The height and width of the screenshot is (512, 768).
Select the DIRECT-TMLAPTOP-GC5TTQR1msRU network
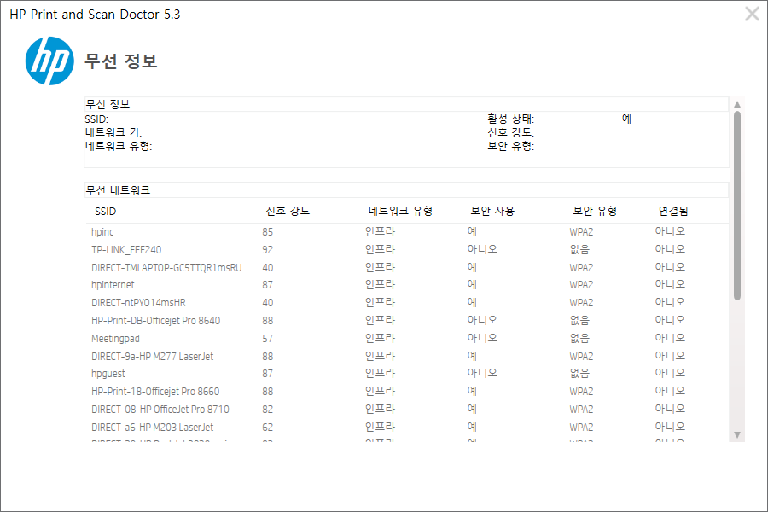166,267
